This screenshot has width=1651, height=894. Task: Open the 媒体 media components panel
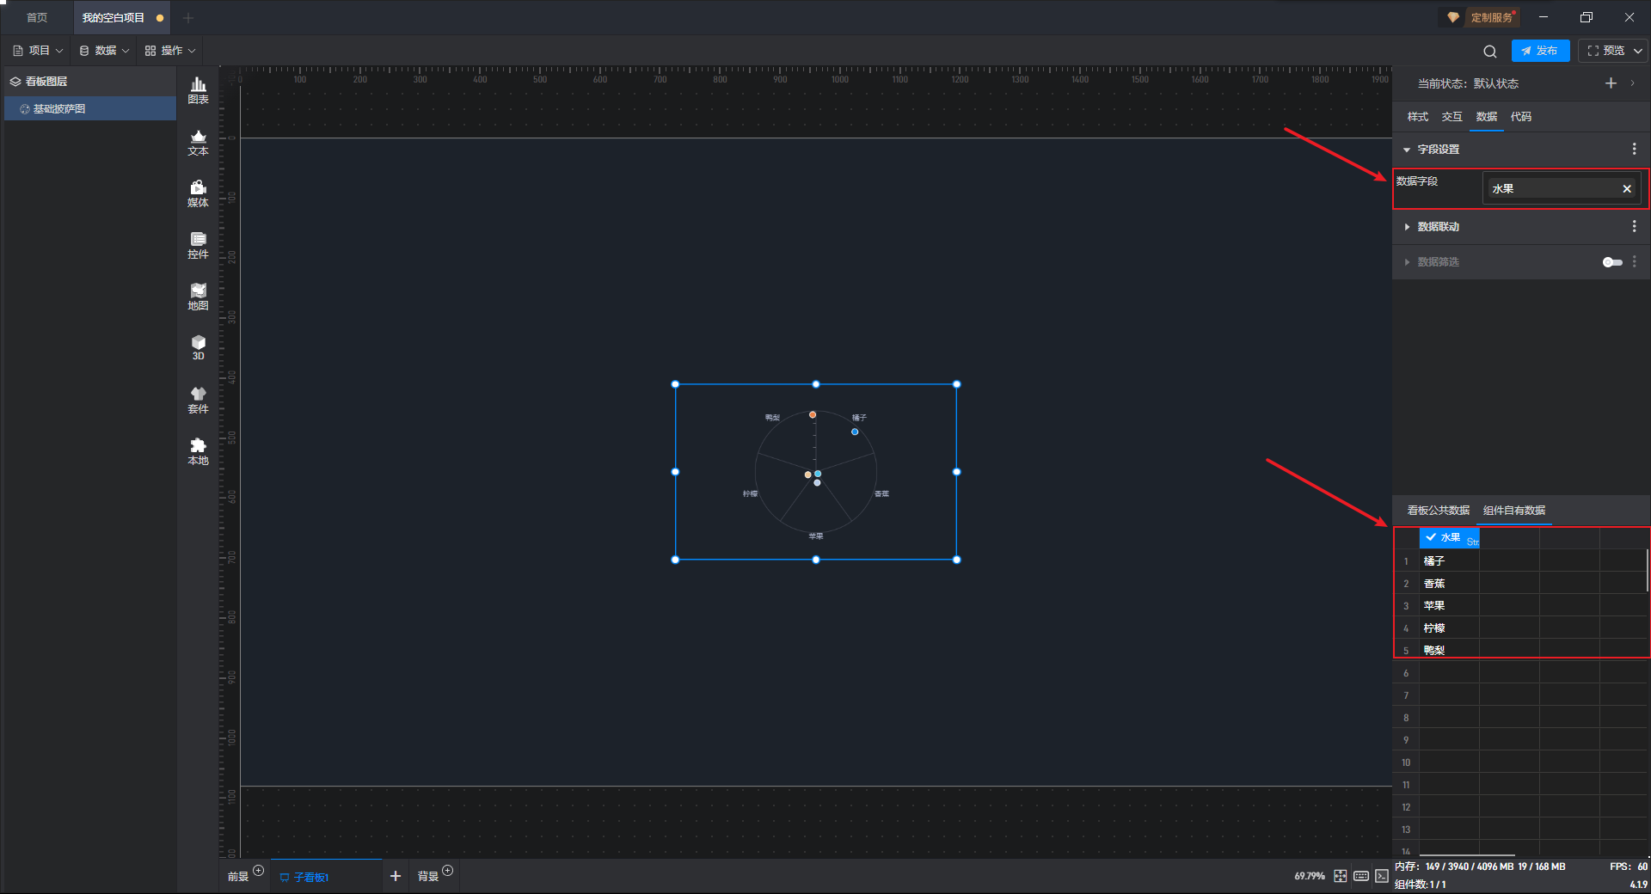(198, 193)
